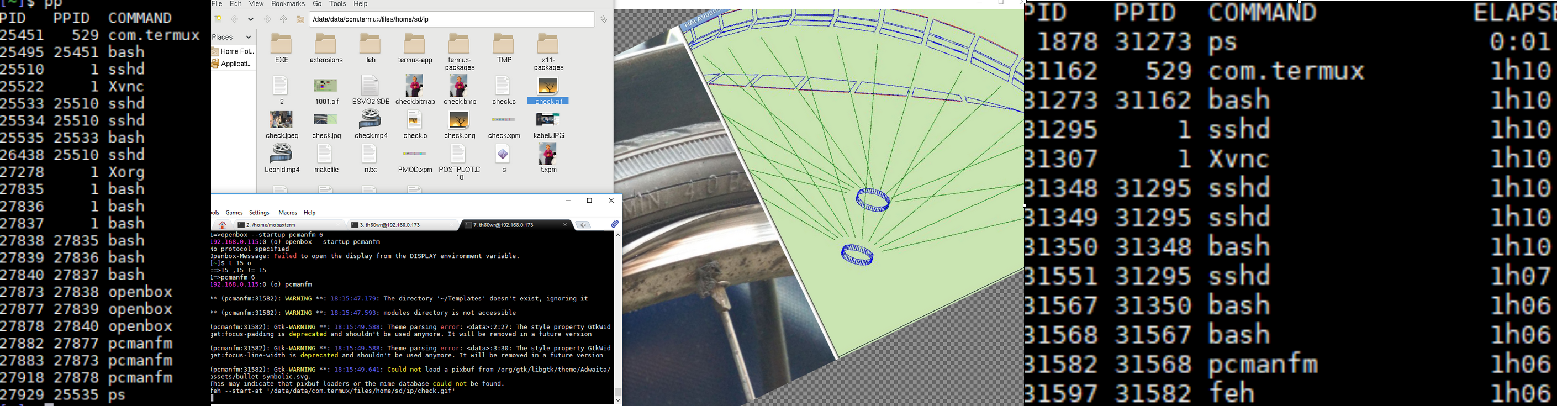Select check.bitmap thumbnail

point(415,86)
